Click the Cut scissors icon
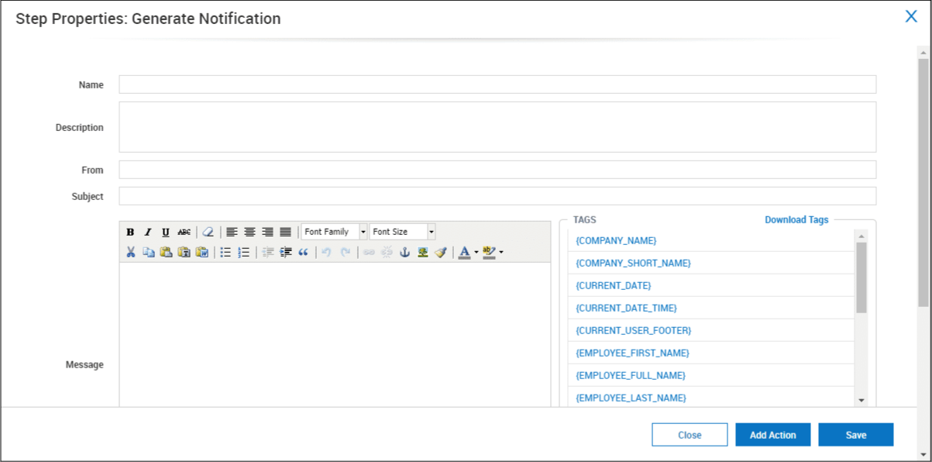Viewport: 932px width, 462px height. tap(130, 252)
